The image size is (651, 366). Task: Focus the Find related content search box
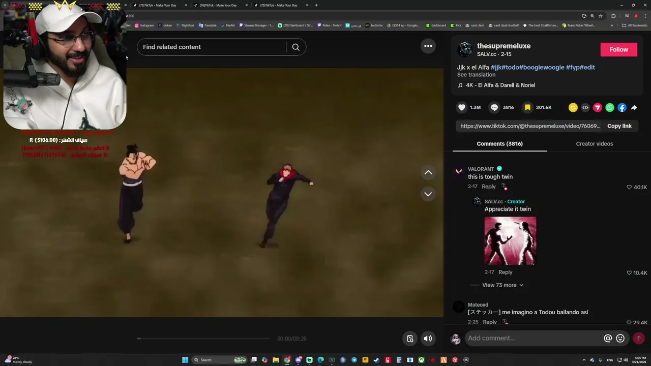[x=212, y=47]
